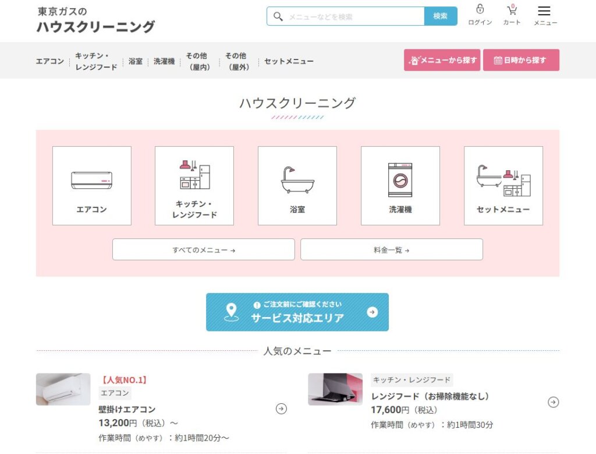Screen dimensions: 596x454
Task: Open the 洗濯機 navigation menu item
Action: click(x=164, y=61)
